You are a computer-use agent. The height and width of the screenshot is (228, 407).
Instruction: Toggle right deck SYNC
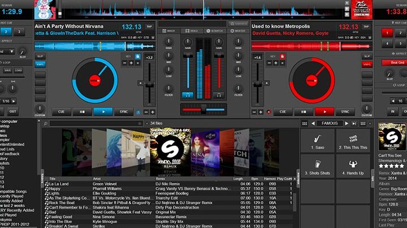pos(345,112)
